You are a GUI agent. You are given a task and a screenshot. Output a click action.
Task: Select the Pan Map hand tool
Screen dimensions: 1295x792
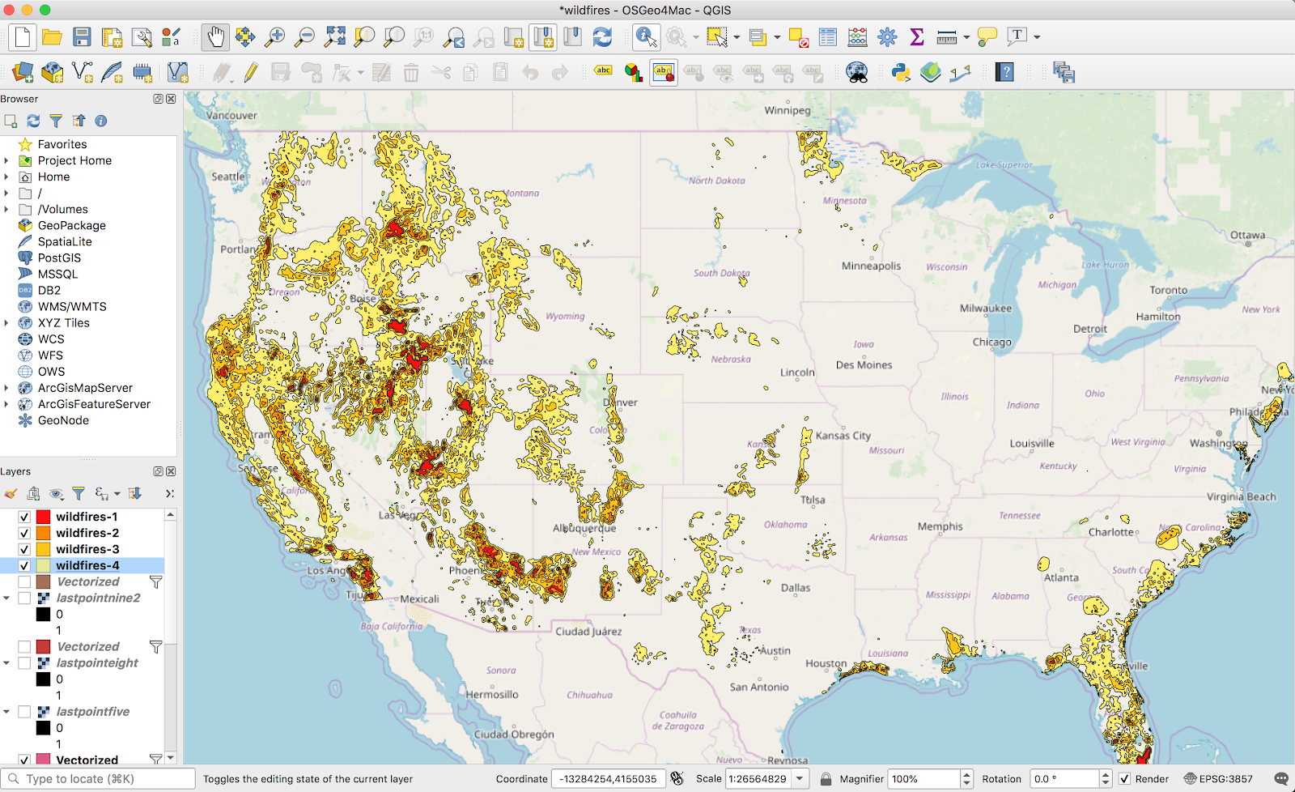pyautogui.click(x=215, y=37)
